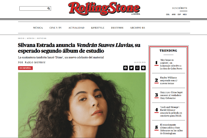The height and width of the screenshot is (138, 207).
Task: Open the Cine y TV menu
Action: point(56,28)
